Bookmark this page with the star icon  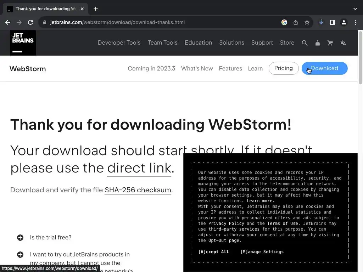tap(307, 22)
